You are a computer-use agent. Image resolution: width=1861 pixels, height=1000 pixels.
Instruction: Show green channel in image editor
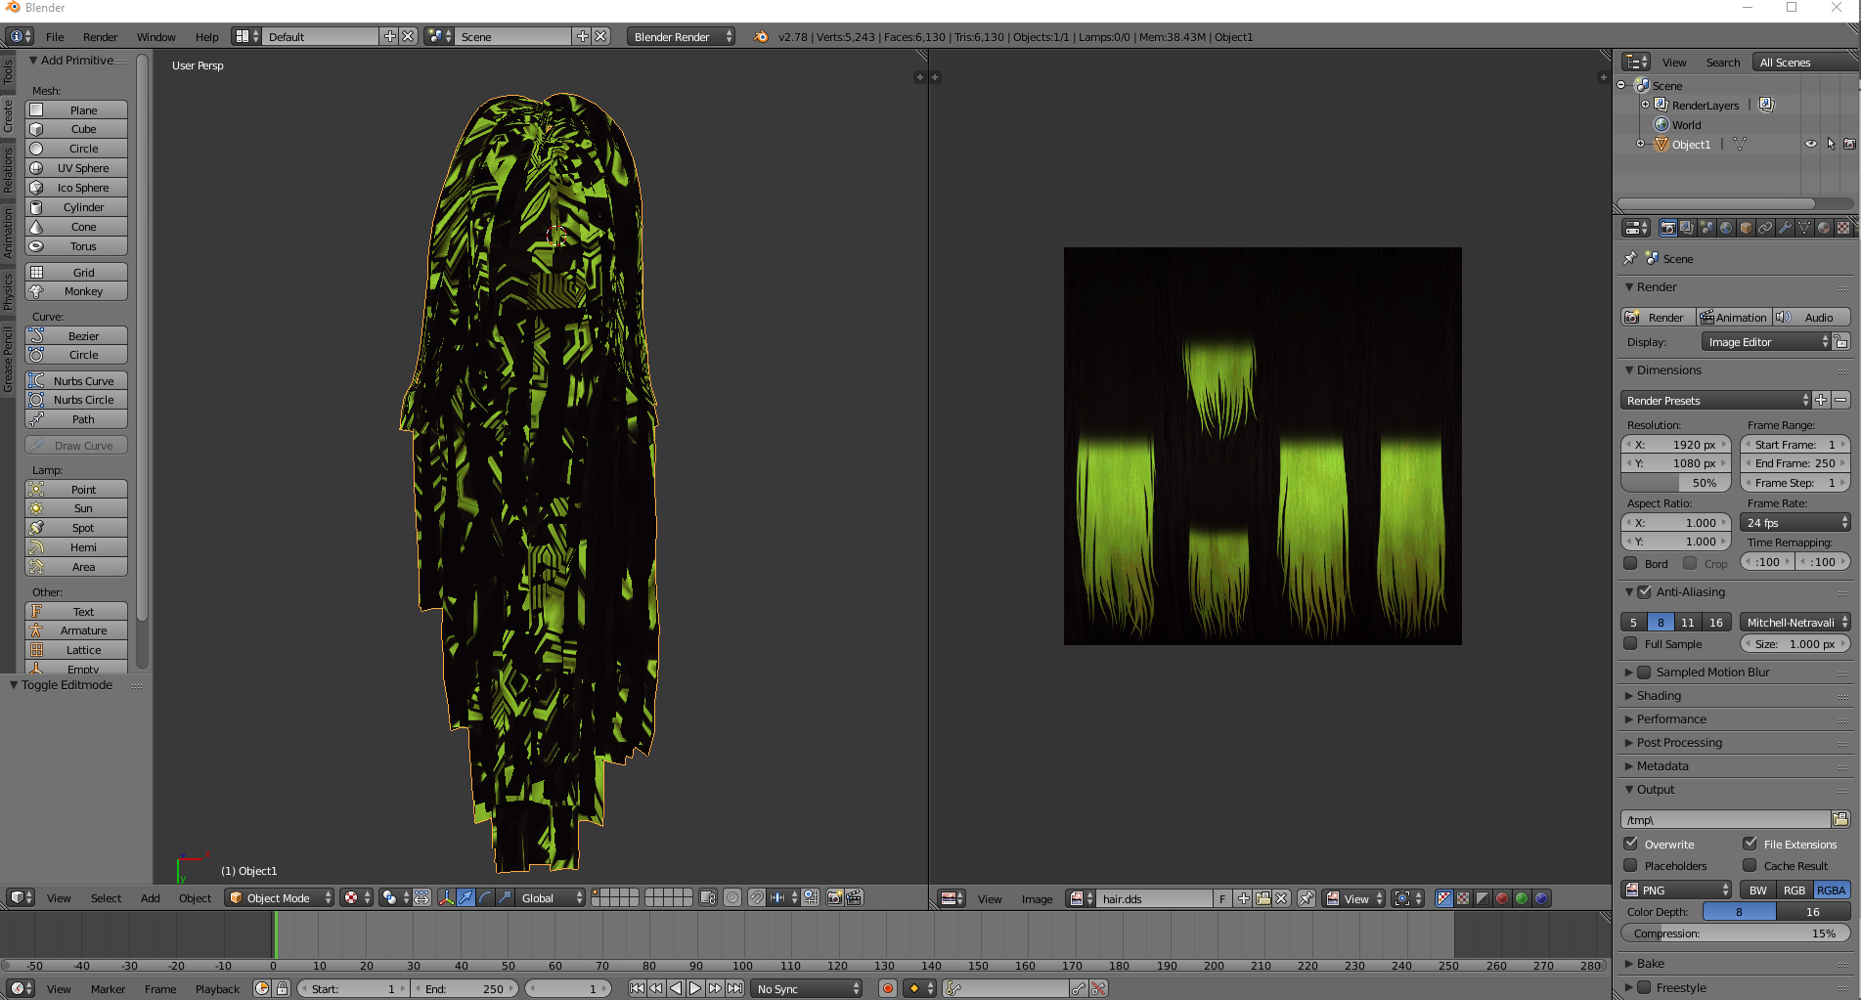click(x=1522, y=898)
